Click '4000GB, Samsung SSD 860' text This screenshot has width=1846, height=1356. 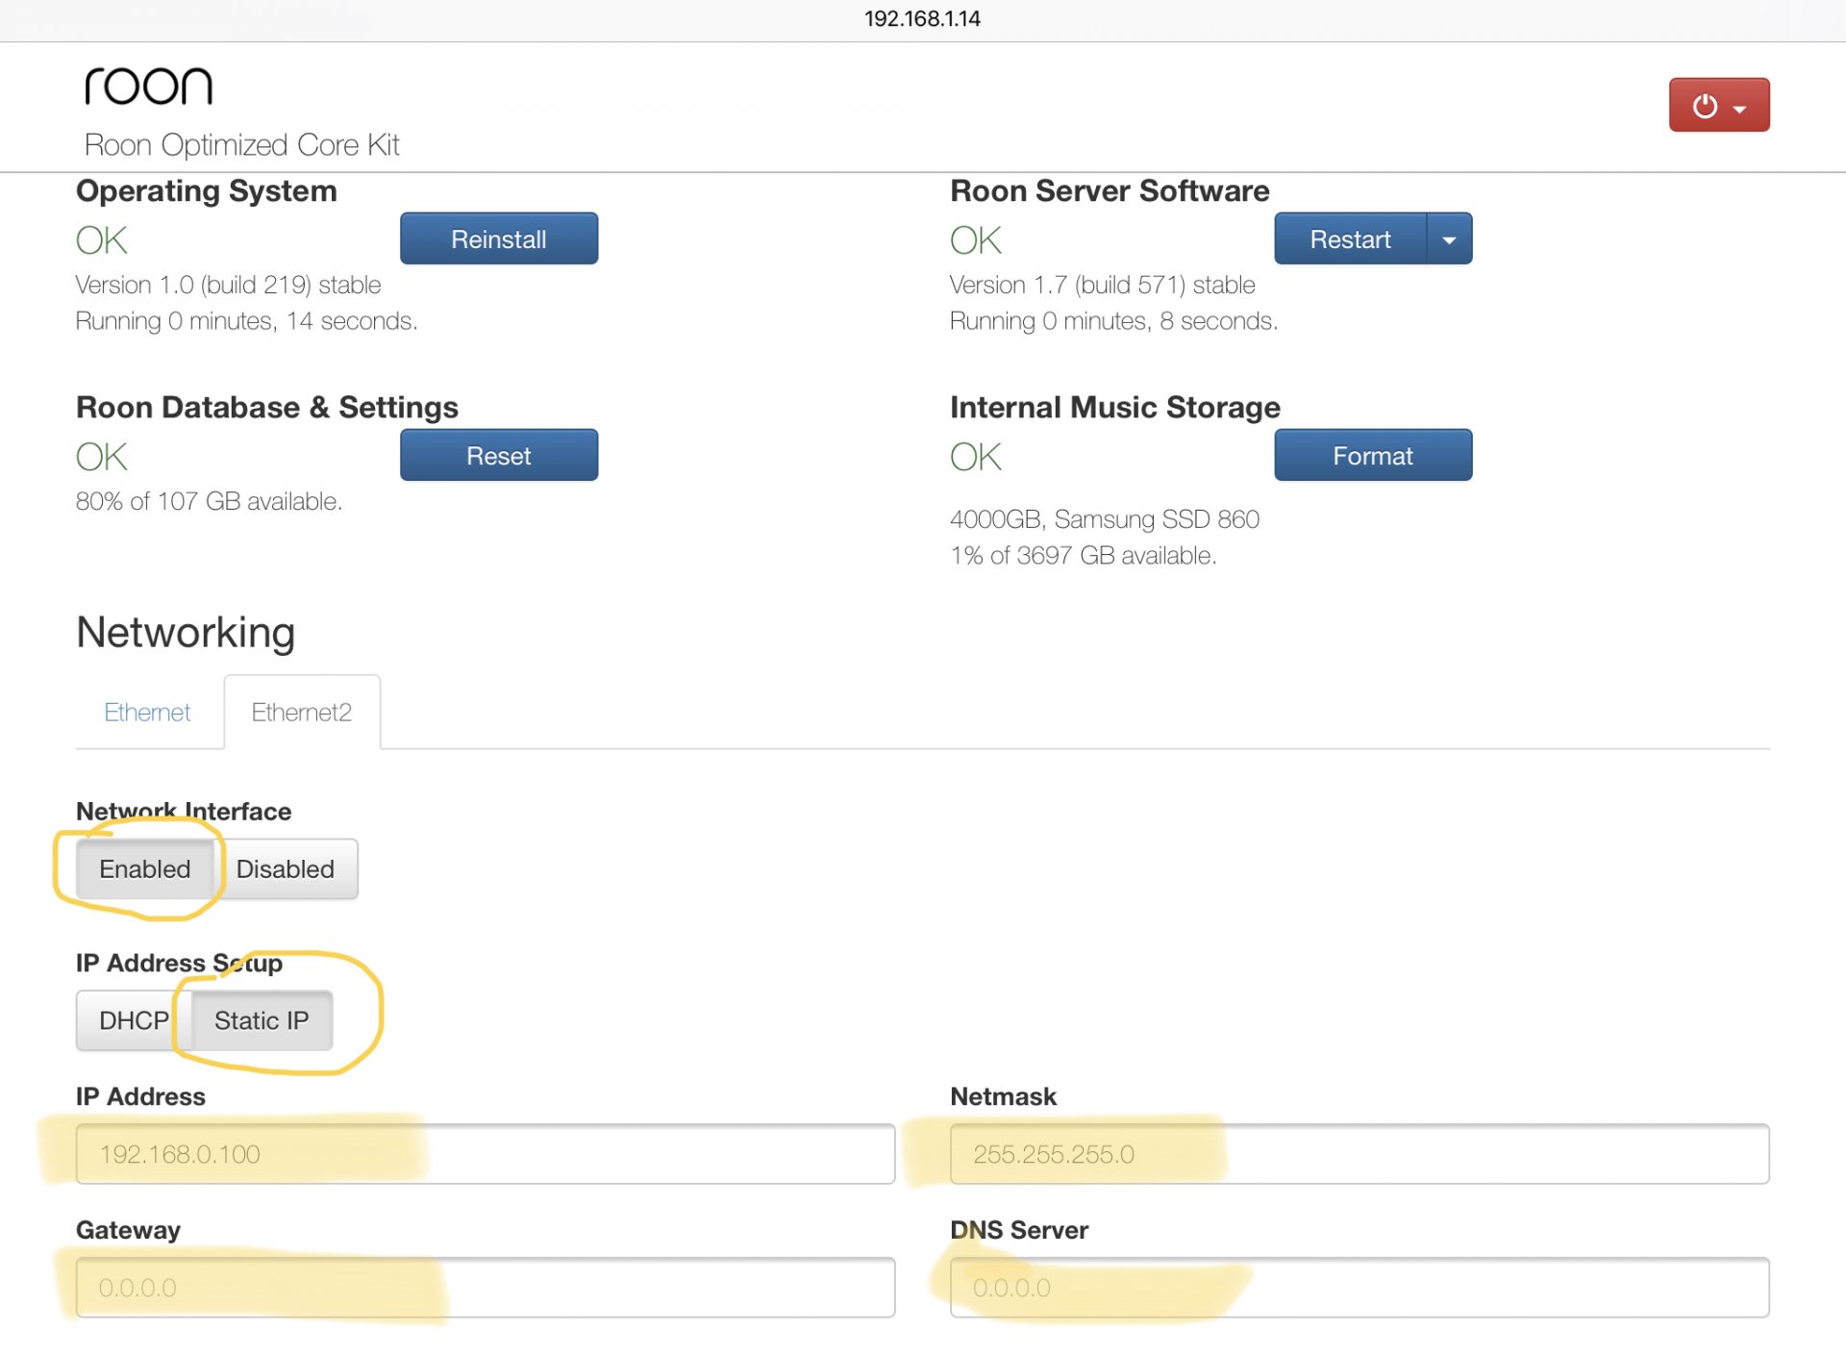click(1105, 519)
